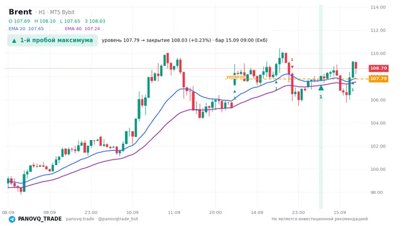Click the 'EMA 40 107.24' legend
Image resolution: width=402 pixels, height=226 pixels.
pos(82,29)
